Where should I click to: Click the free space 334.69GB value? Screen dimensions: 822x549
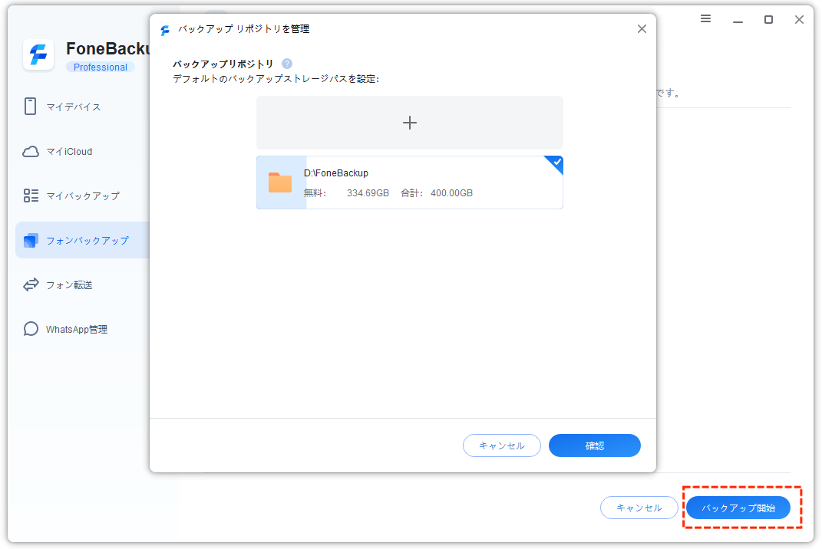pyautogui.click(x=368, y=193)
